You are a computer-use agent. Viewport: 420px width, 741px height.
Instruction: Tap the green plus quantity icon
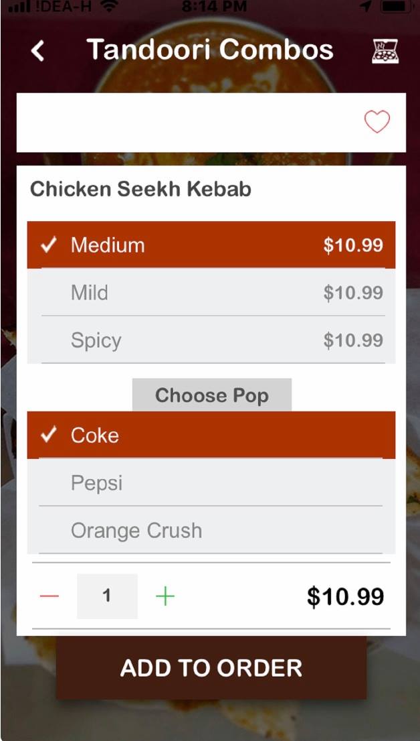click(165, 596)
